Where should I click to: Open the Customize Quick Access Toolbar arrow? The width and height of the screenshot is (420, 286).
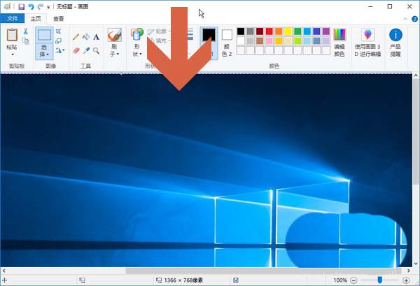pos(48,7)
